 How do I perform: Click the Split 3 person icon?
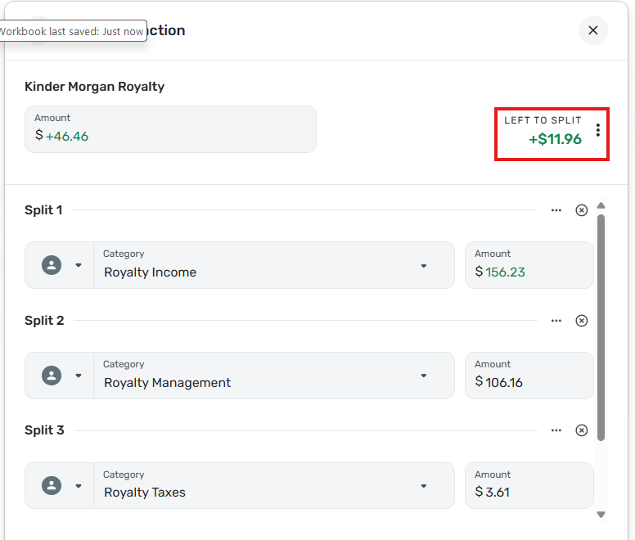tap(52, 486)
